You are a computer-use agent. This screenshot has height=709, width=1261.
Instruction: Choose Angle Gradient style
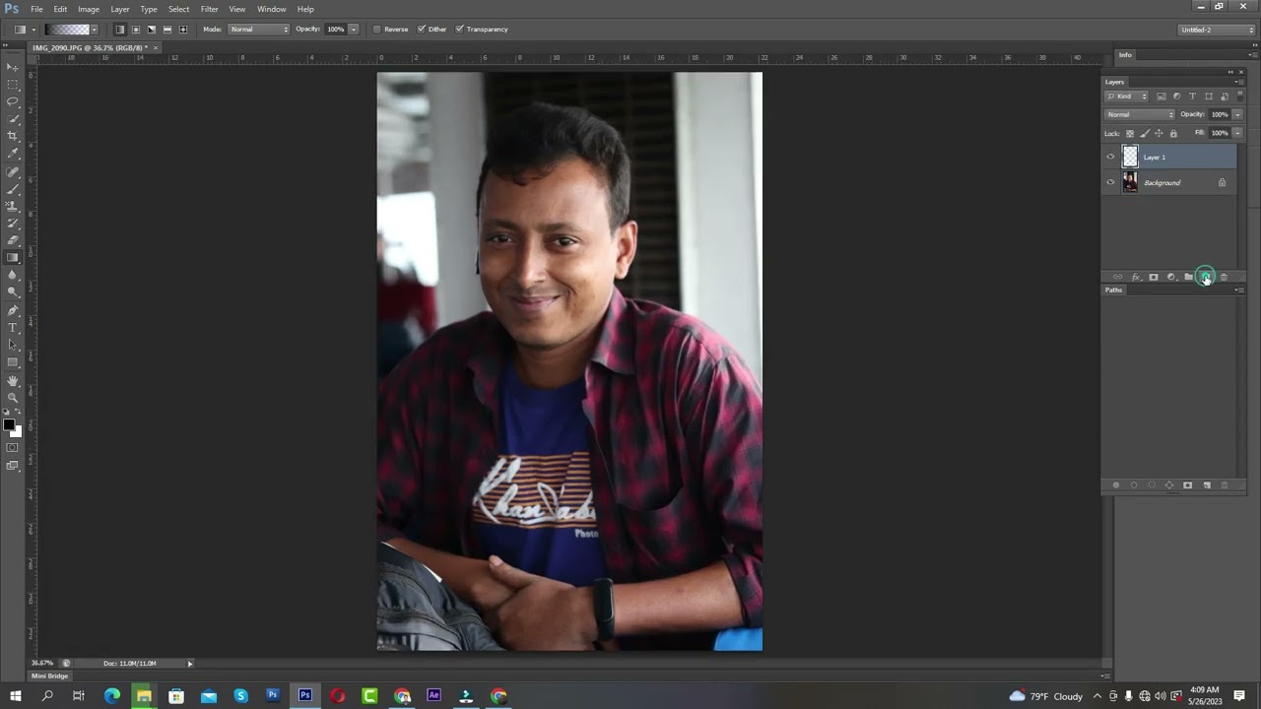pyautogui.click(x=152, y=30)
